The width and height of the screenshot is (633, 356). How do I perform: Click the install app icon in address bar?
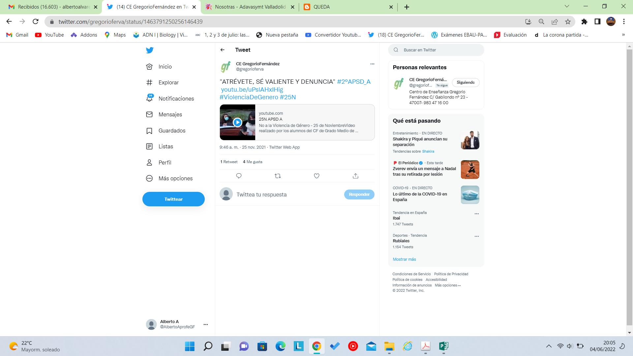click(x=528, y=22)
